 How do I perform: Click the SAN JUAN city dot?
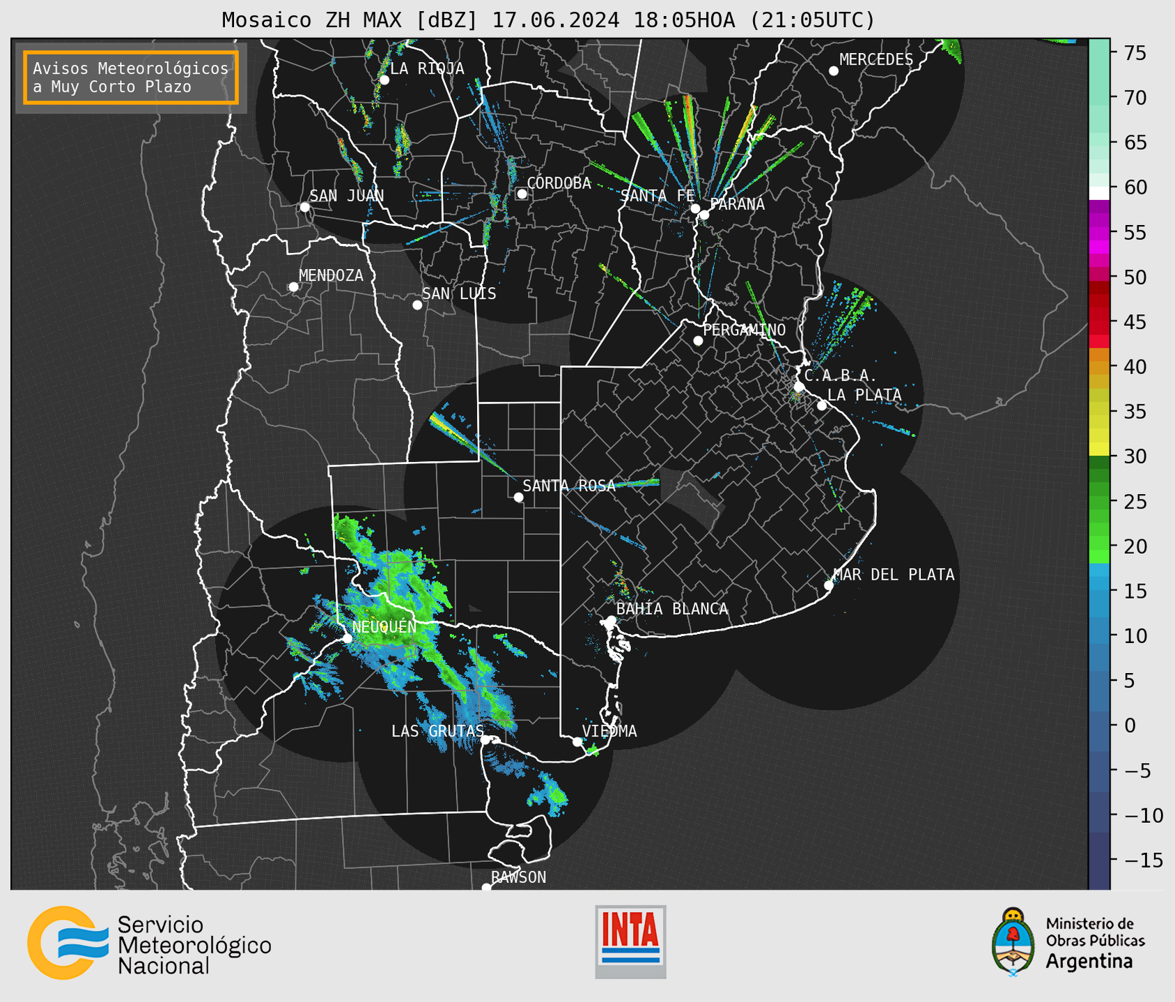point(304,207)
